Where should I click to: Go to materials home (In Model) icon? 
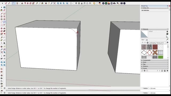(x=147, y=43)
